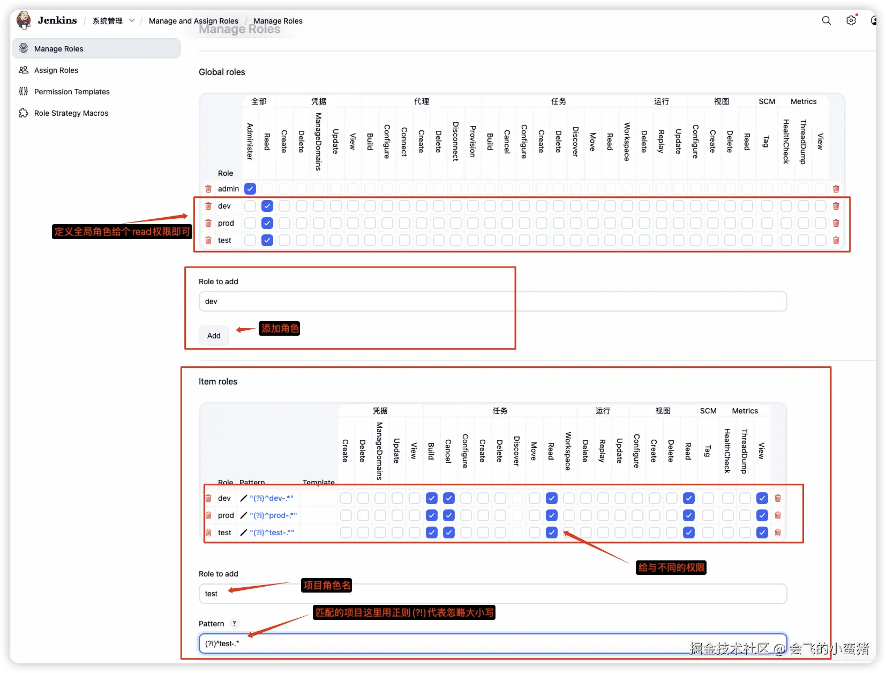Open the "(?i)^dev-.*" pattern link
Viewport: 886px width, 673px height.
point(272,498)
